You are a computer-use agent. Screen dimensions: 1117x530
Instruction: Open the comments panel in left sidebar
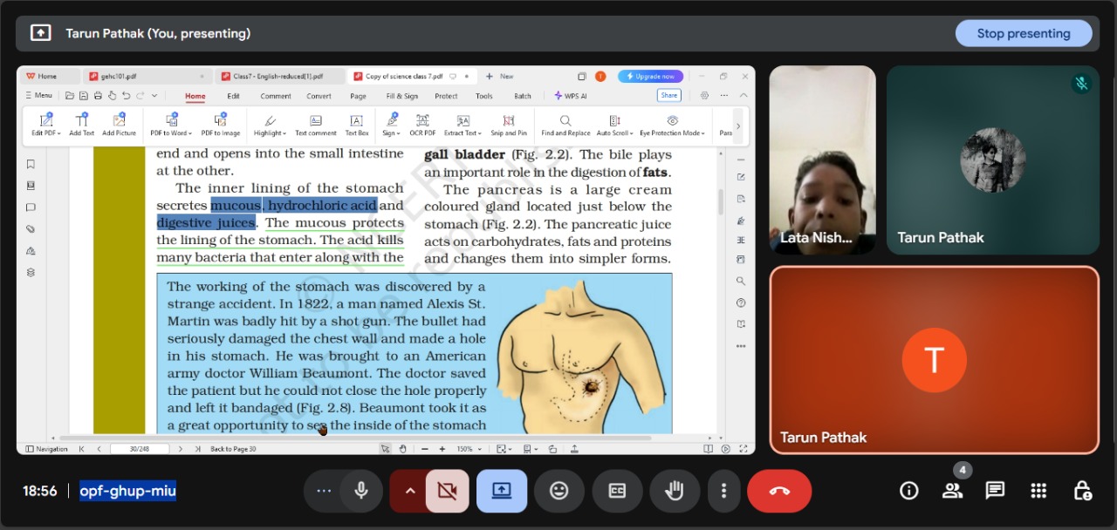pos(31,207)
